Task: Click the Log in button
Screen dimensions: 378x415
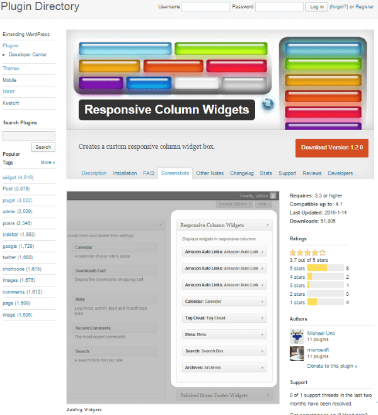Action: pyautogui.click(x=316, y=7)
